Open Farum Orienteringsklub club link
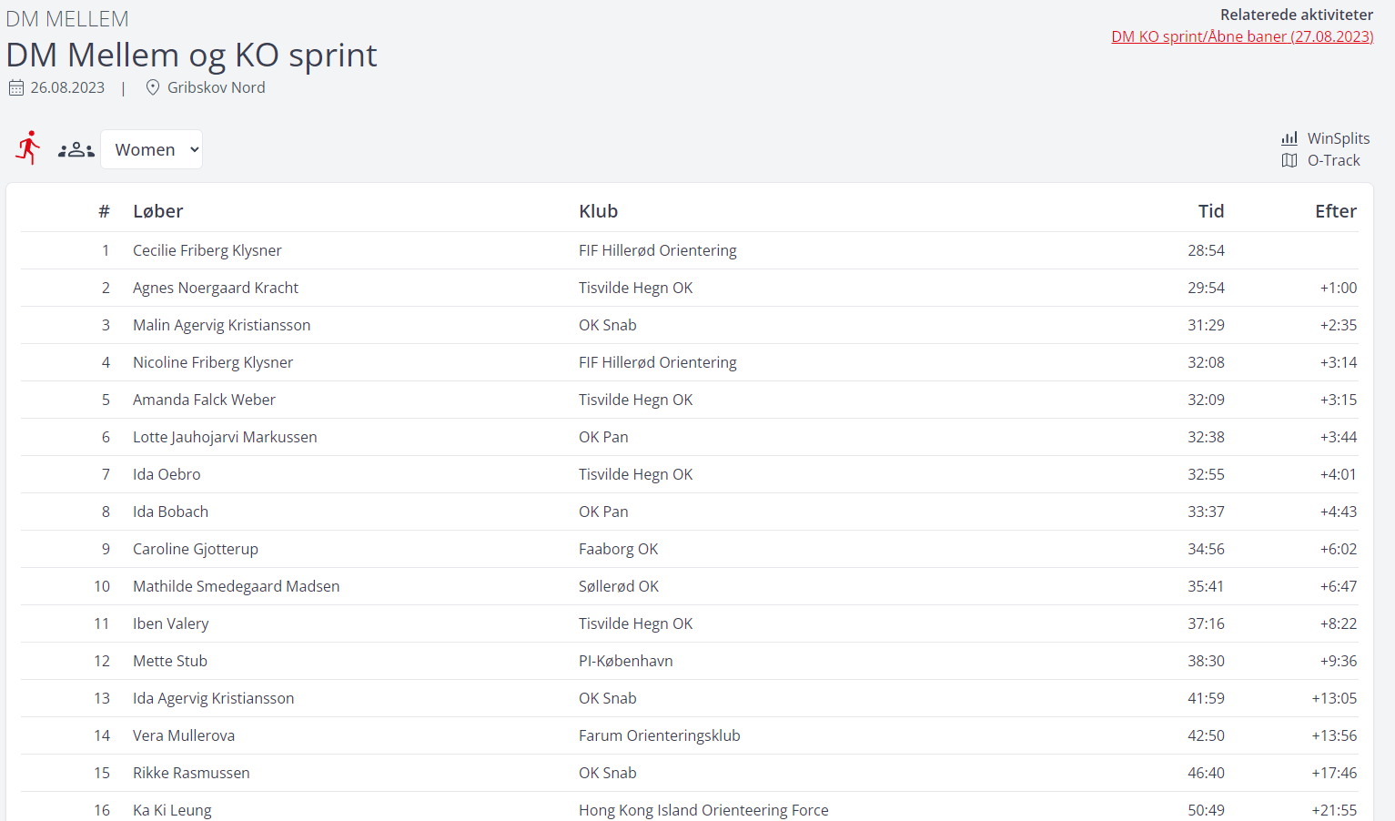This screenshot has height=821, width=1395. (659, 735)
